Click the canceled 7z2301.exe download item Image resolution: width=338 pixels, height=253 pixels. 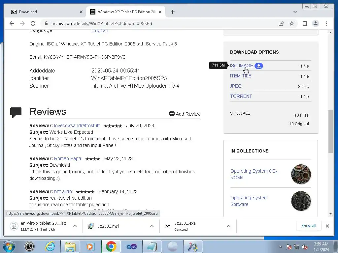coord(185,226)
